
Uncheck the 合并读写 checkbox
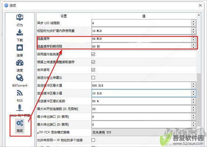point(93,70)
